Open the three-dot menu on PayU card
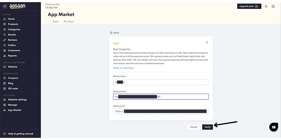This screenshot has width=281, height=140. (207, 43)
